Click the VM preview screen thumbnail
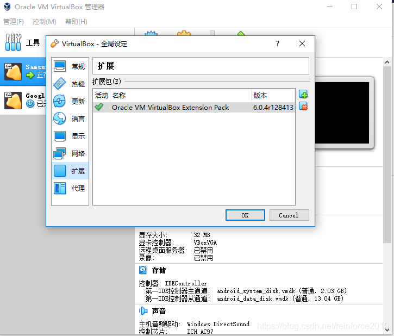 [x=342, y=113]
